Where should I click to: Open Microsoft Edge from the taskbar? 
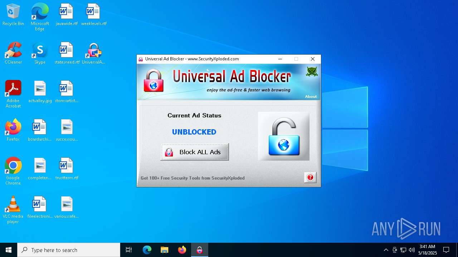147,250
